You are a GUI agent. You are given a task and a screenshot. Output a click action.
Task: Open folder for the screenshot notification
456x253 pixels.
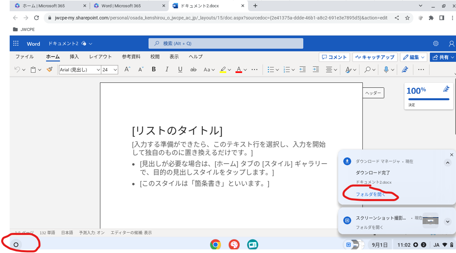coord(370,228)
